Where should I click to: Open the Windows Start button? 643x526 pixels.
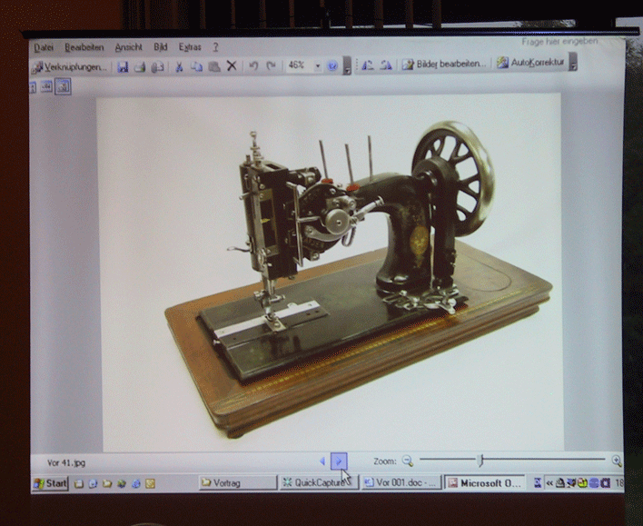(x=51, y=483)
